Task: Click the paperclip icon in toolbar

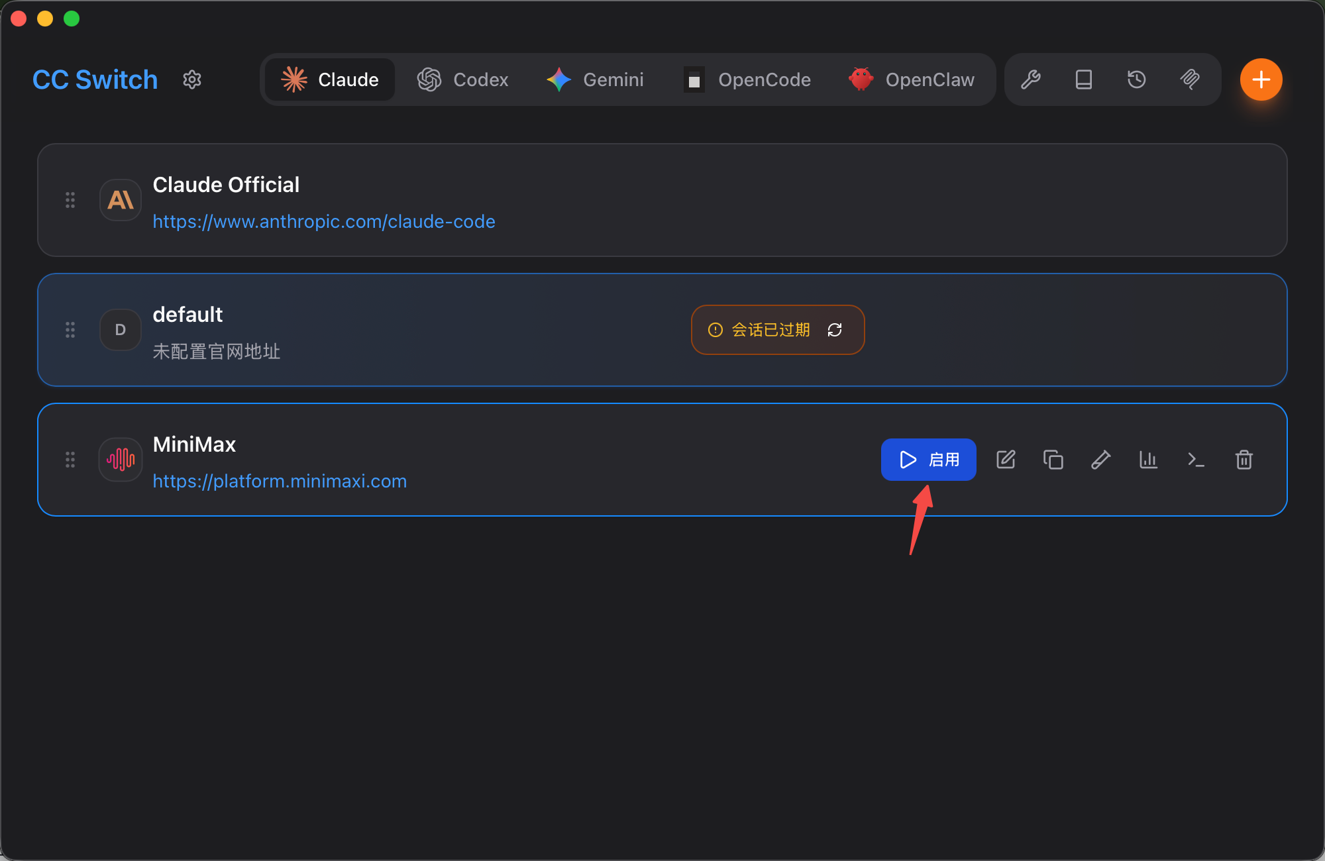Action: click(1190, 79)
